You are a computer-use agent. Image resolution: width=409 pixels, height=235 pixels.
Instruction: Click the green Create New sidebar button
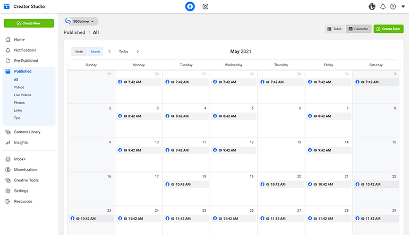point(29,23)
